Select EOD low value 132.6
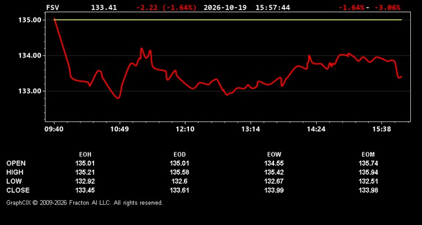422x225 pixels. tap(179, 181)
